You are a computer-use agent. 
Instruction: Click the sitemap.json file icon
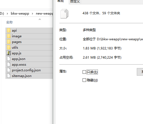point(9,76)
